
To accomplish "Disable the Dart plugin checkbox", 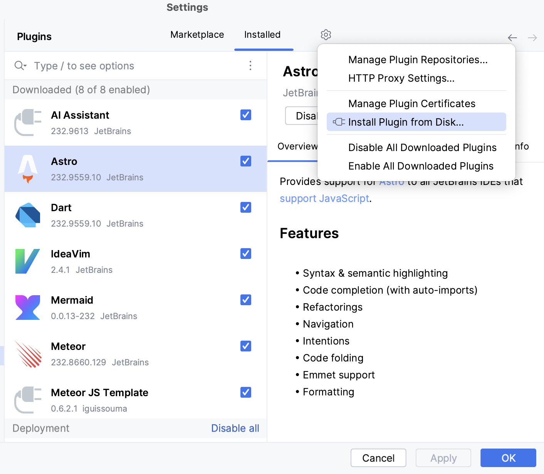I will click(x=246, y=207).
